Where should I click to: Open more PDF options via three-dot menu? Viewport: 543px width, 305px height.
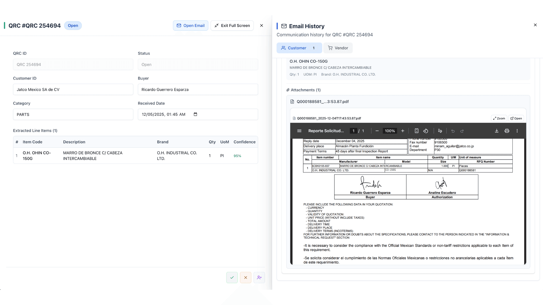tap(517, 131)
